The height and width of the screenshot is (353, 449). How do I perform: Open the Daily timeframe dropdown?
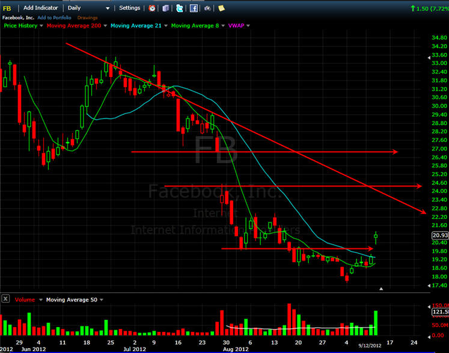88,8
